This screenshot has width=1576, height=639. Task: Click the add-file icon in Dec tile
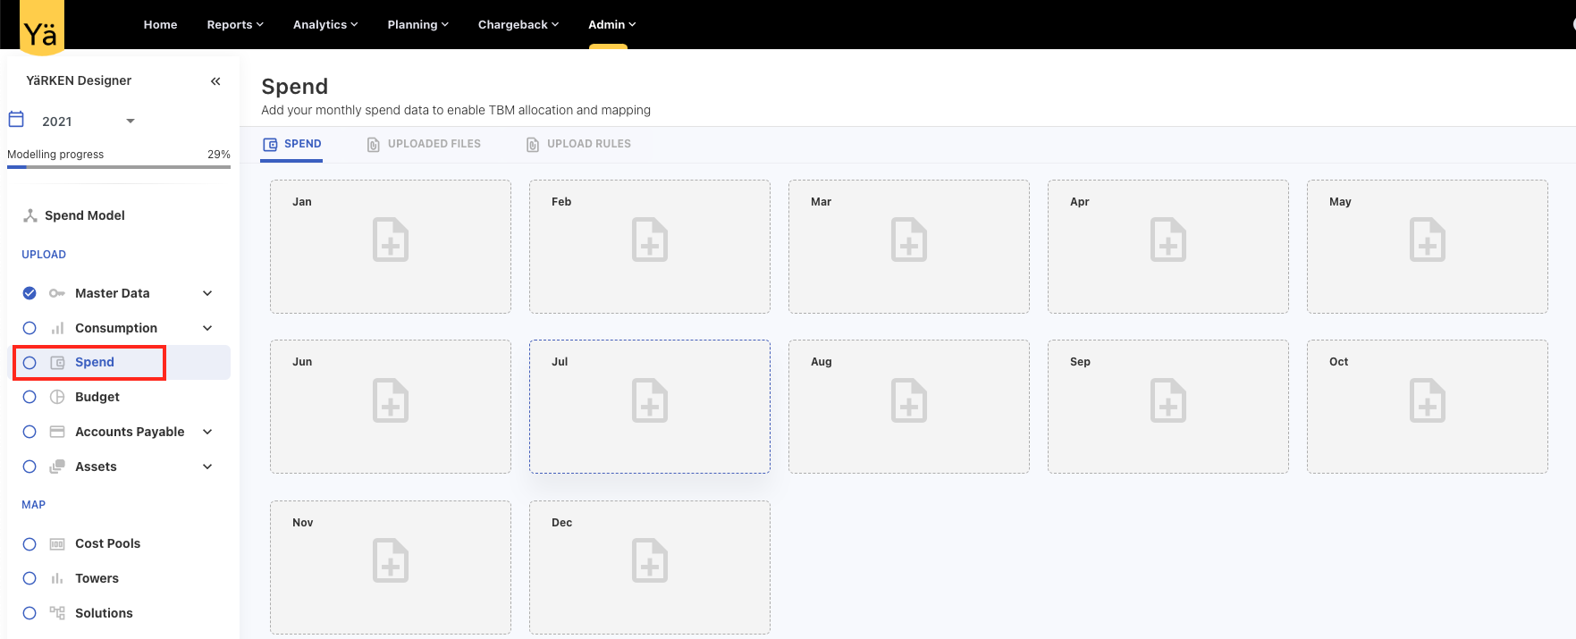tap(649, 560)
